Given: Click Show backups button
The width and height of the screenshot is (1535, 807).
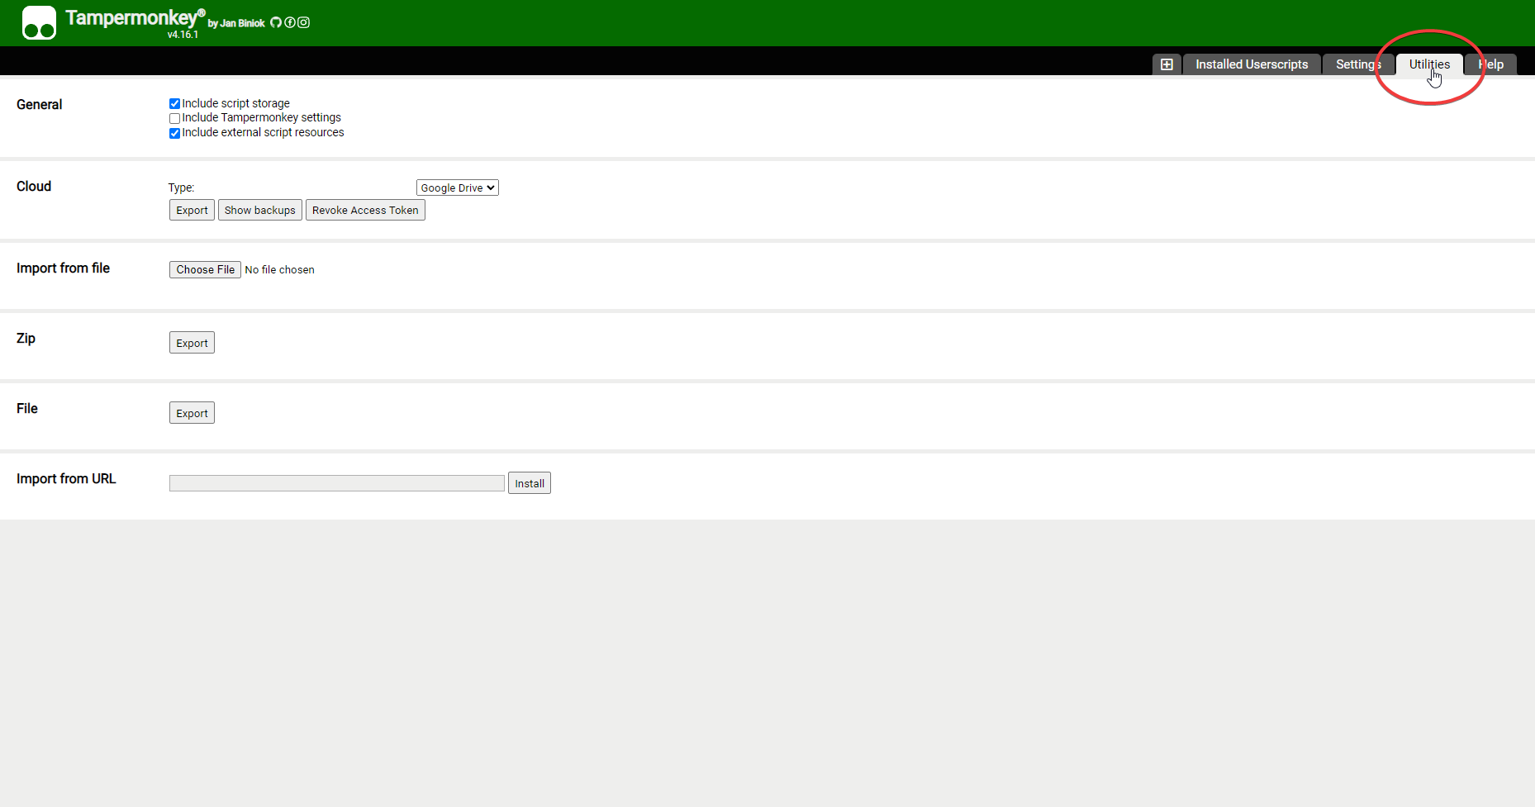Looking at the screenshot, I should point(260,210).
